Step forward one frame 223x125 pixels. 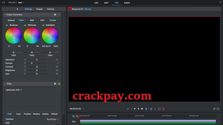click(x=138, y=109)
